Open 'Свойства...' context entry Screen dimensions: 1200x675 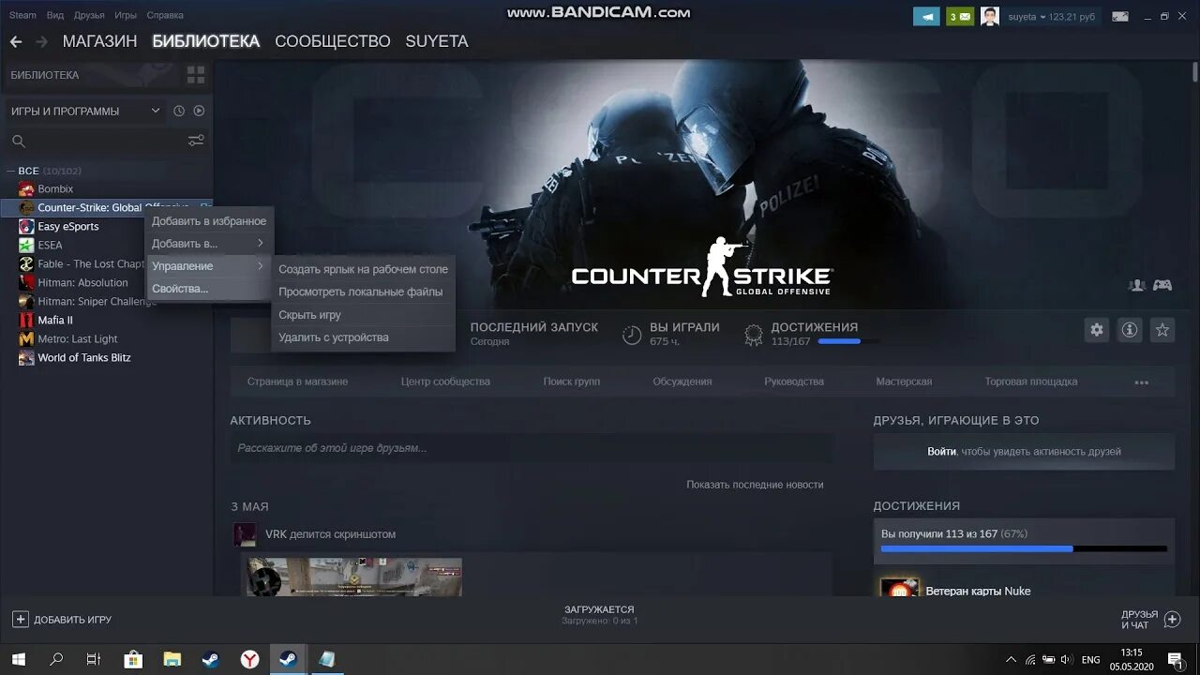tap(209, 289)
